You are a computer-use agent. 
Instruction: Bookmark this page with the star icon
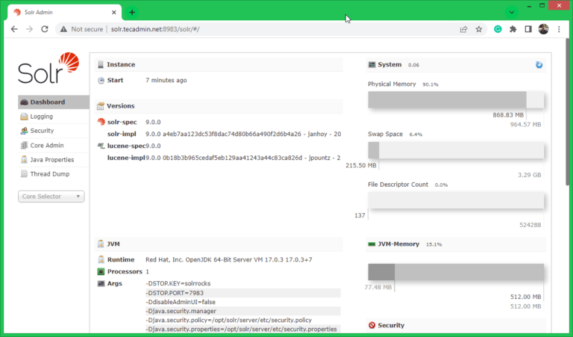coord(479,29)
